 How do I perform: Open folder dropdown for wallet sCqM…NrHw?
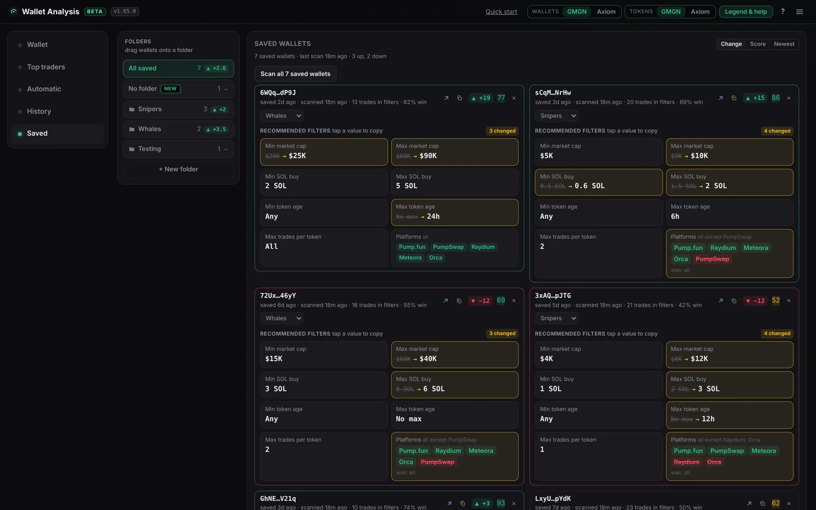coord(556,116)
